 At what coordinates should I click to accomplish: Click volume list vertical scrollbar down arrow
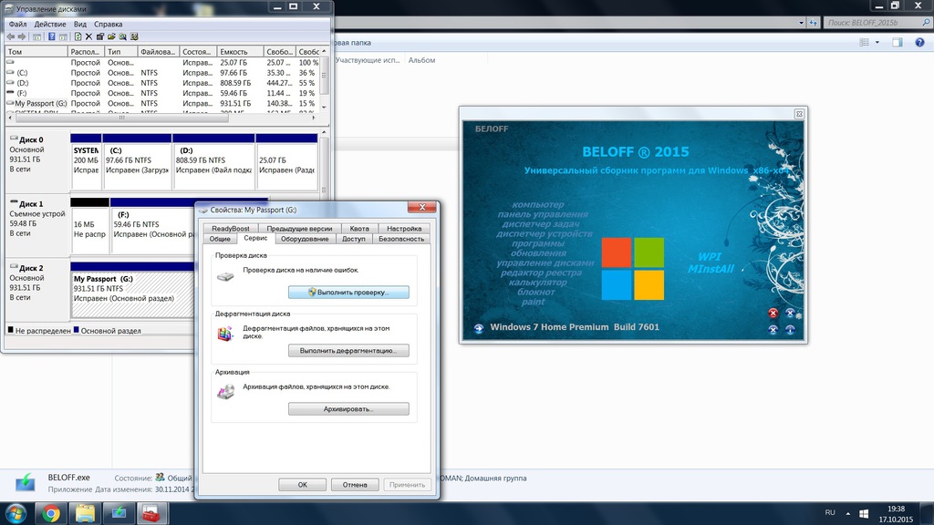coord(324,108)
